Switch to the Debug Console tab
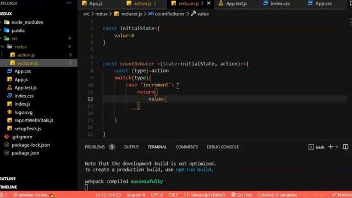352x198 pixels. tap(223, 147)
